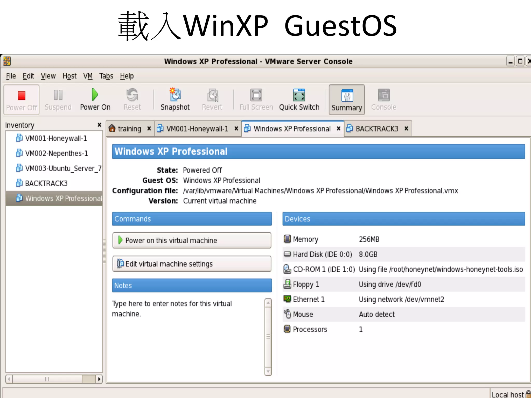Click the Full Screen toolbar icon

(x=256, y=95)
